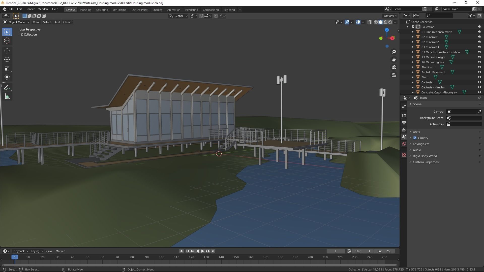Expand the Keying Sets panel
Viewport: 484px width, 272px height.
(x=421, y=144)
